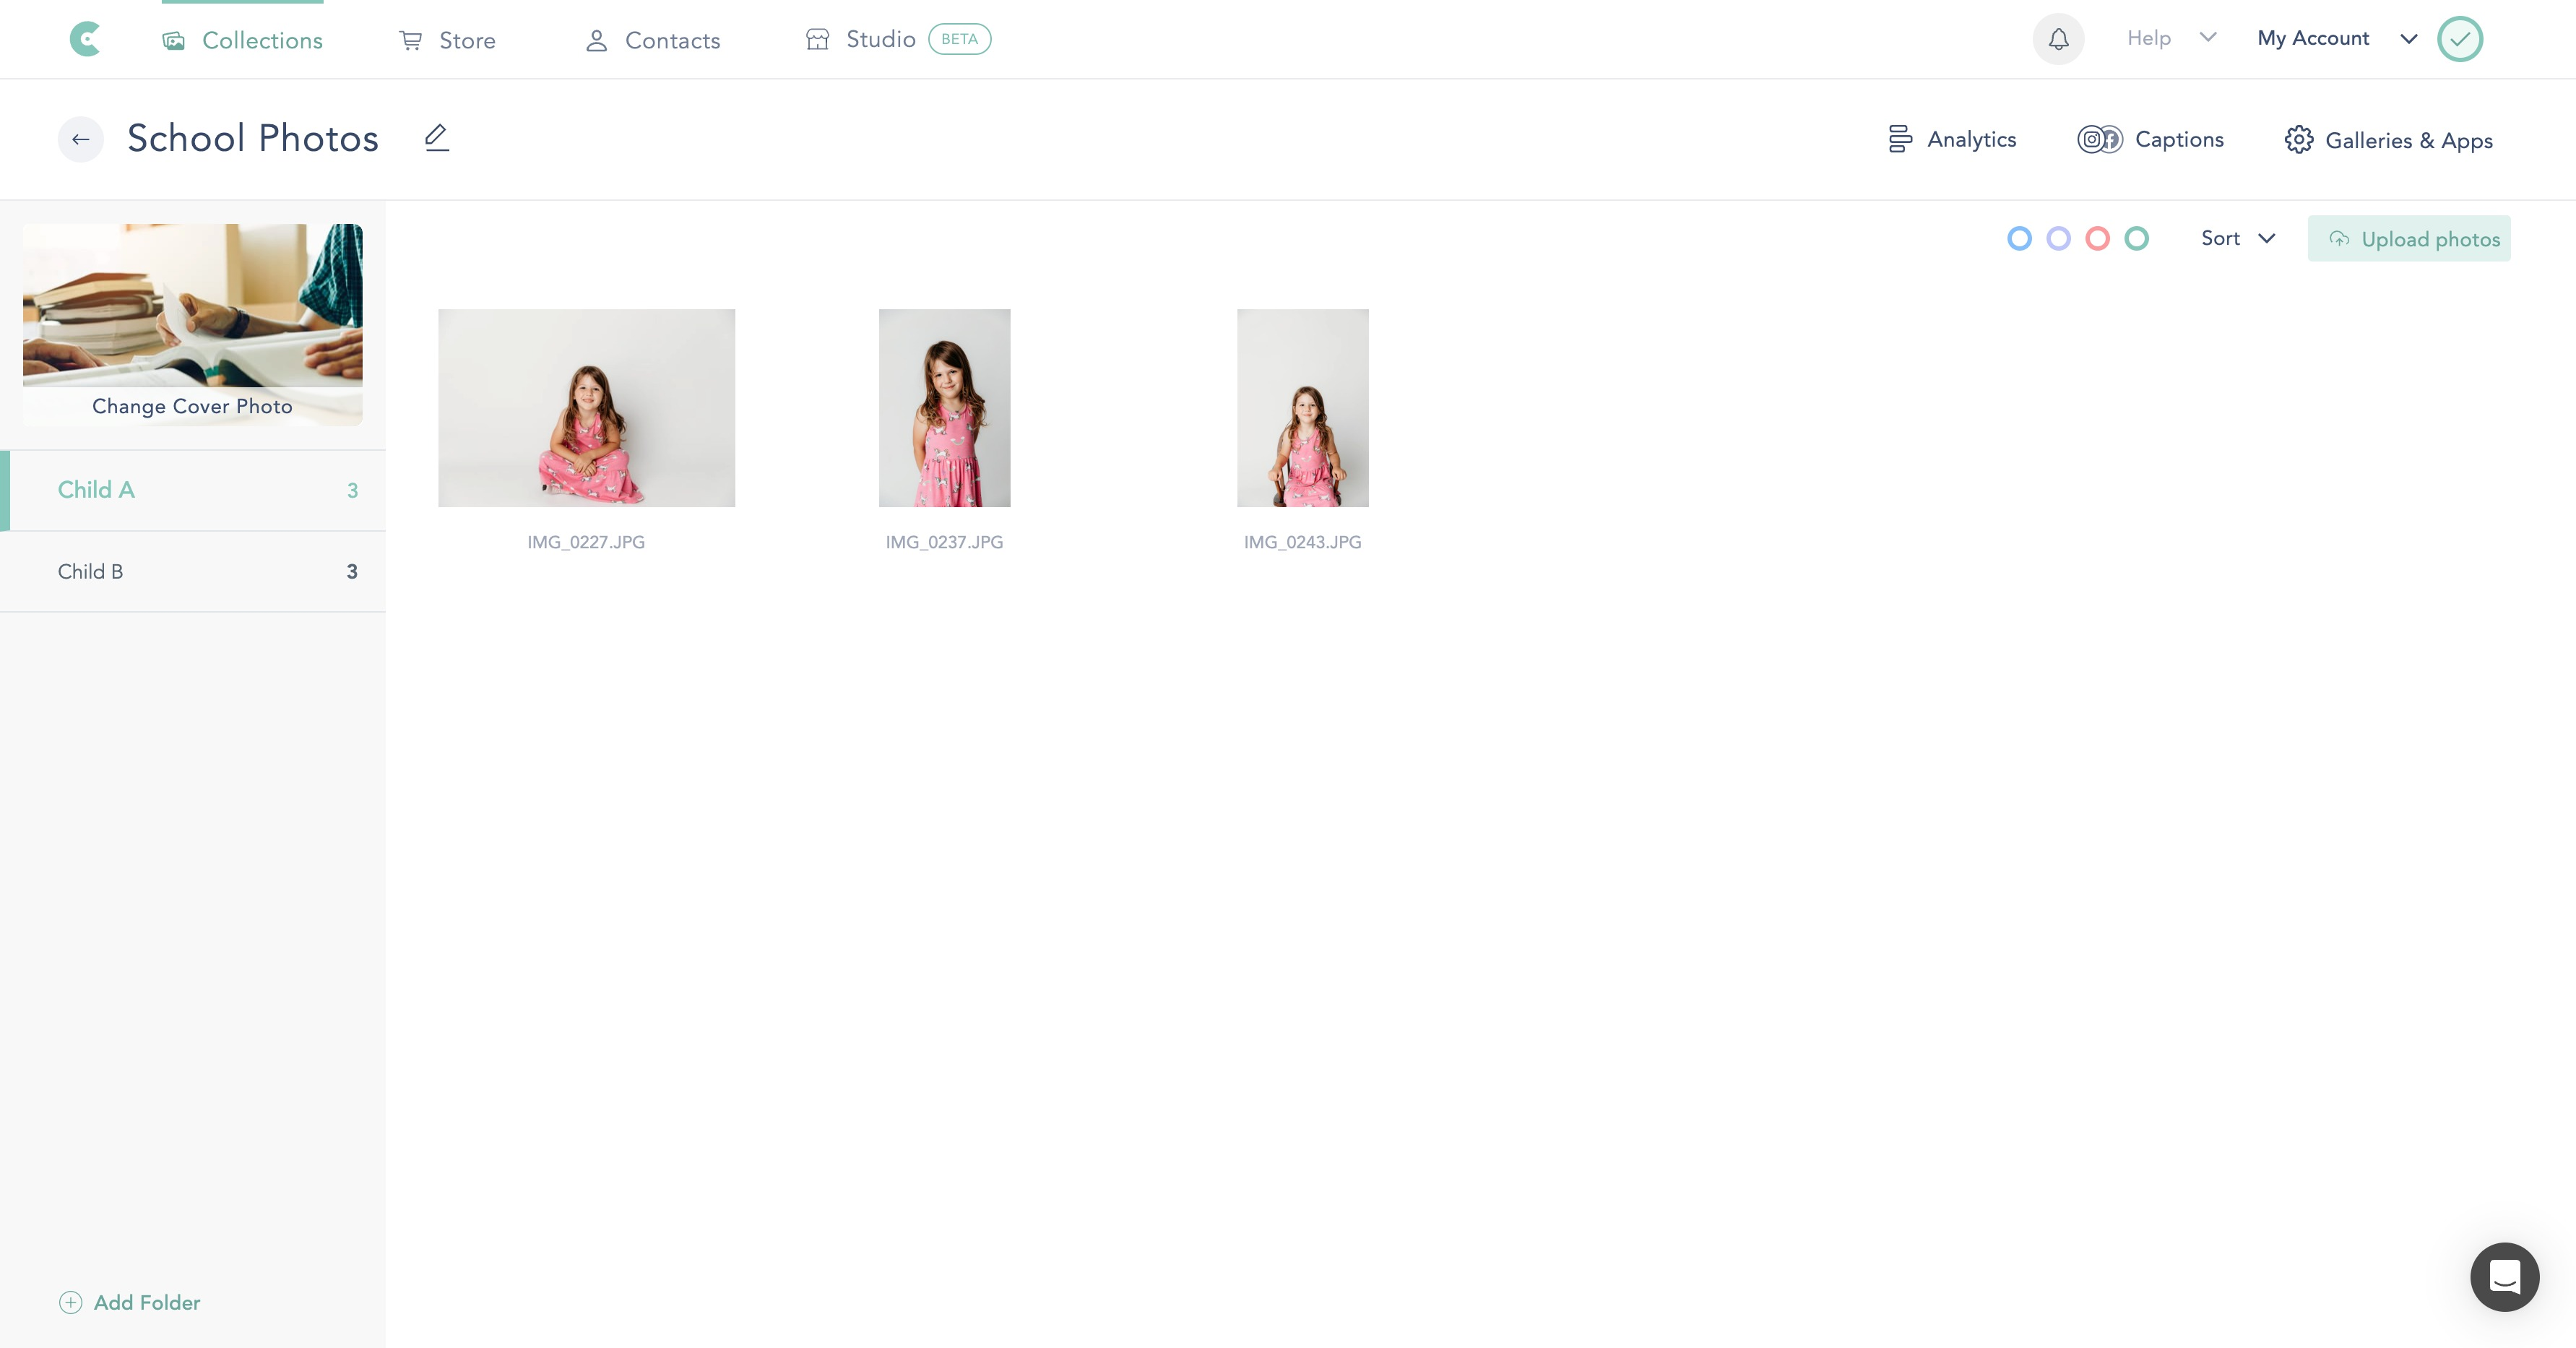
Task: Open the Help dropdown
Action: 2170,38
